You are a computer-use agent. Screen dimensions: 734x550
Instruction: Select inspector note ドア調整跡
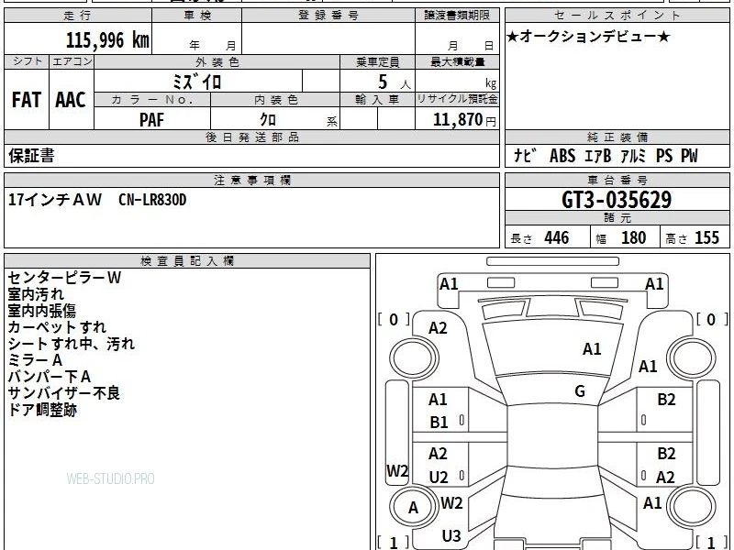(x=42, y=410)
